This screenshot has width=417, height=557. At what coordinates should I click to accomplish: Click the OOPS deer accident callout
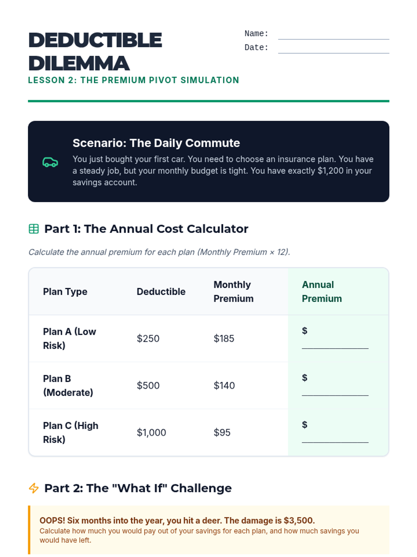click(208, 530)
